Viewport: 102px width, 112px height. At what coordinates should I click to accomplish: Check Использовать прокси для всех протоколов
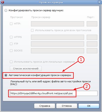(x=32, y=30)
